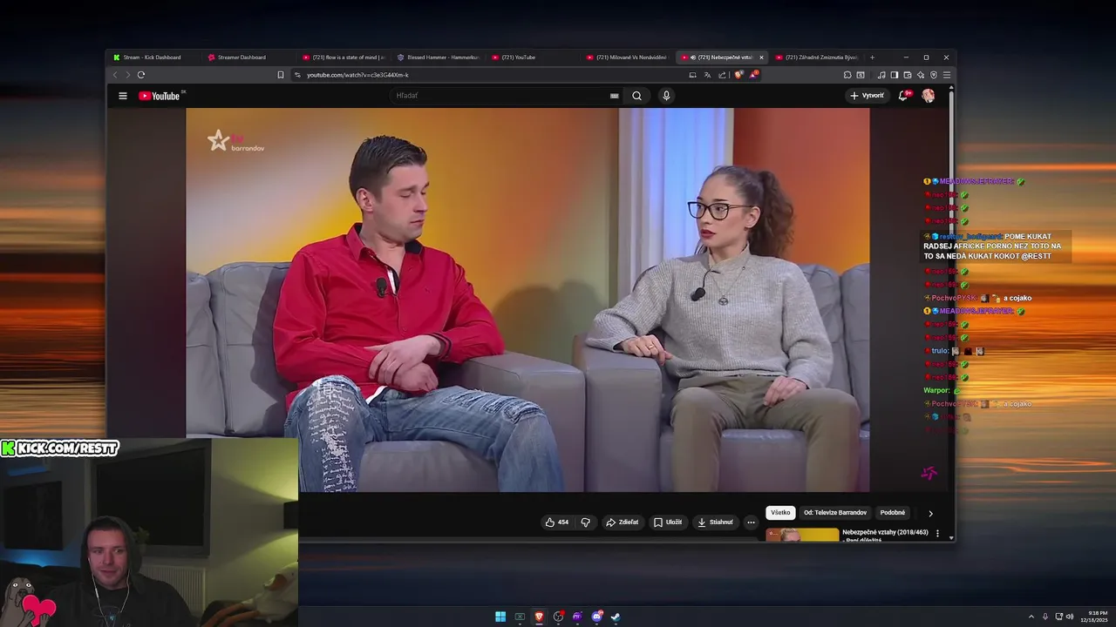Select the Podobné filter chip
This screenshot has height=627, width=1116.
892,513
